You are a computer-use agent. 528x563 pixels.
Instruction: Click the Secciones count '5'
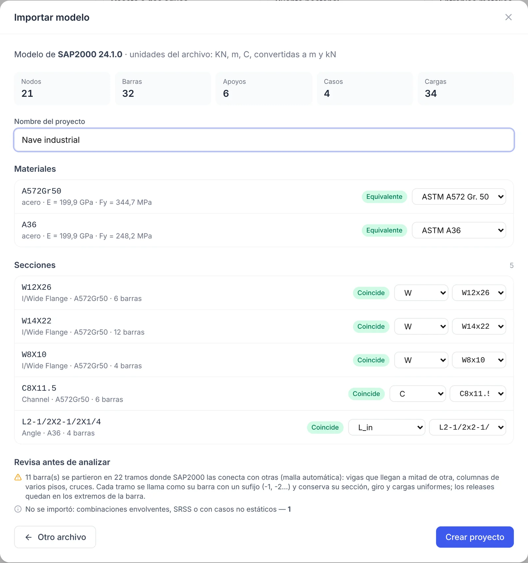pos(511,265)
